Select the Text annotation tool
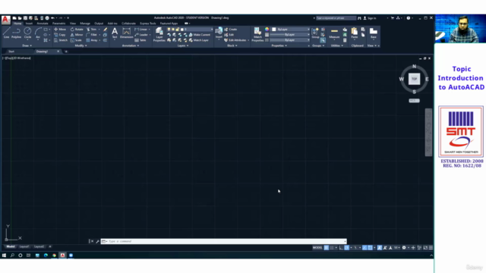Viewport: 486px width, 273px height. click(115, 33)
